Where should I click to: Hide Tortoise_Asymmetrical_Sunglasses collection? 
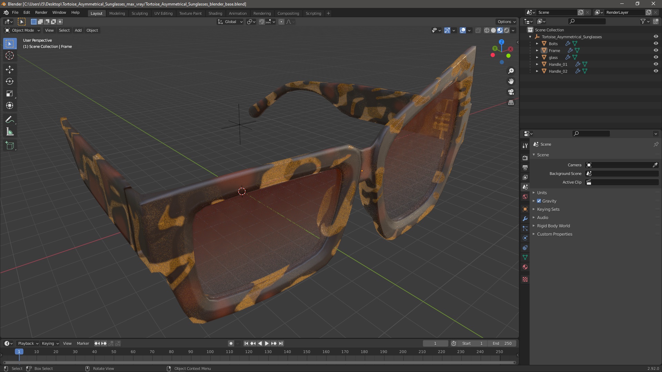(656, 37)
